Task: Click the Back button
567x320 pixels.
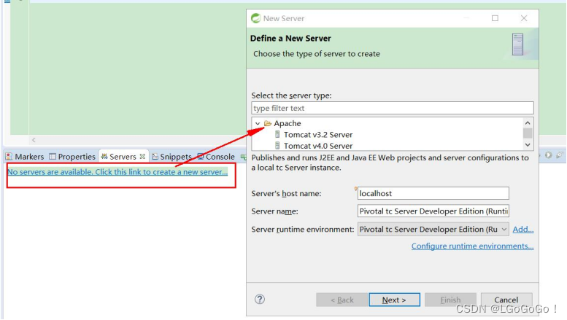Action: 342,300
